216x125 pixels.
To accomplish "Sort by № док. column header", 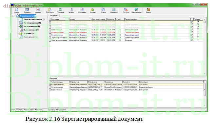I will (120, 19).
